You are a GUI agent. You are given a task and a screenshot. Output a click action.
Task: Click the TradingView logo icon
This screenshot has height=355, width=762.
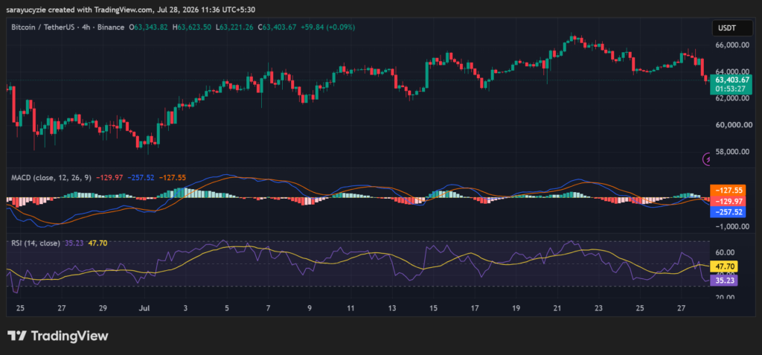[x=16, y=336]
